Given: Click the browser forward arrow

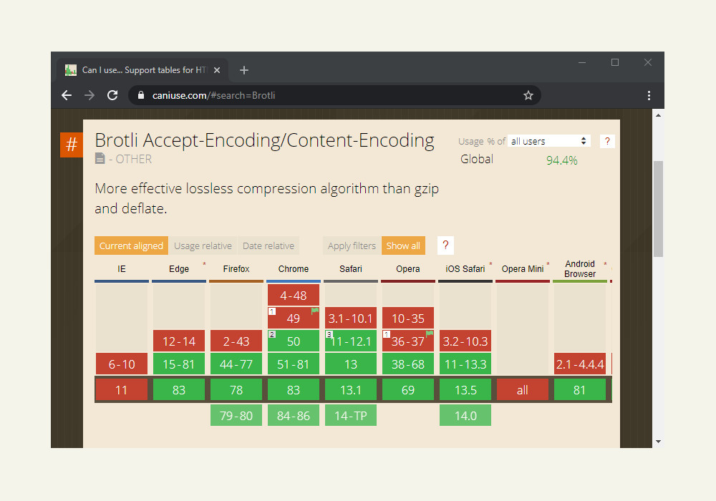Looking at the screenshot, I should [89, 95].
